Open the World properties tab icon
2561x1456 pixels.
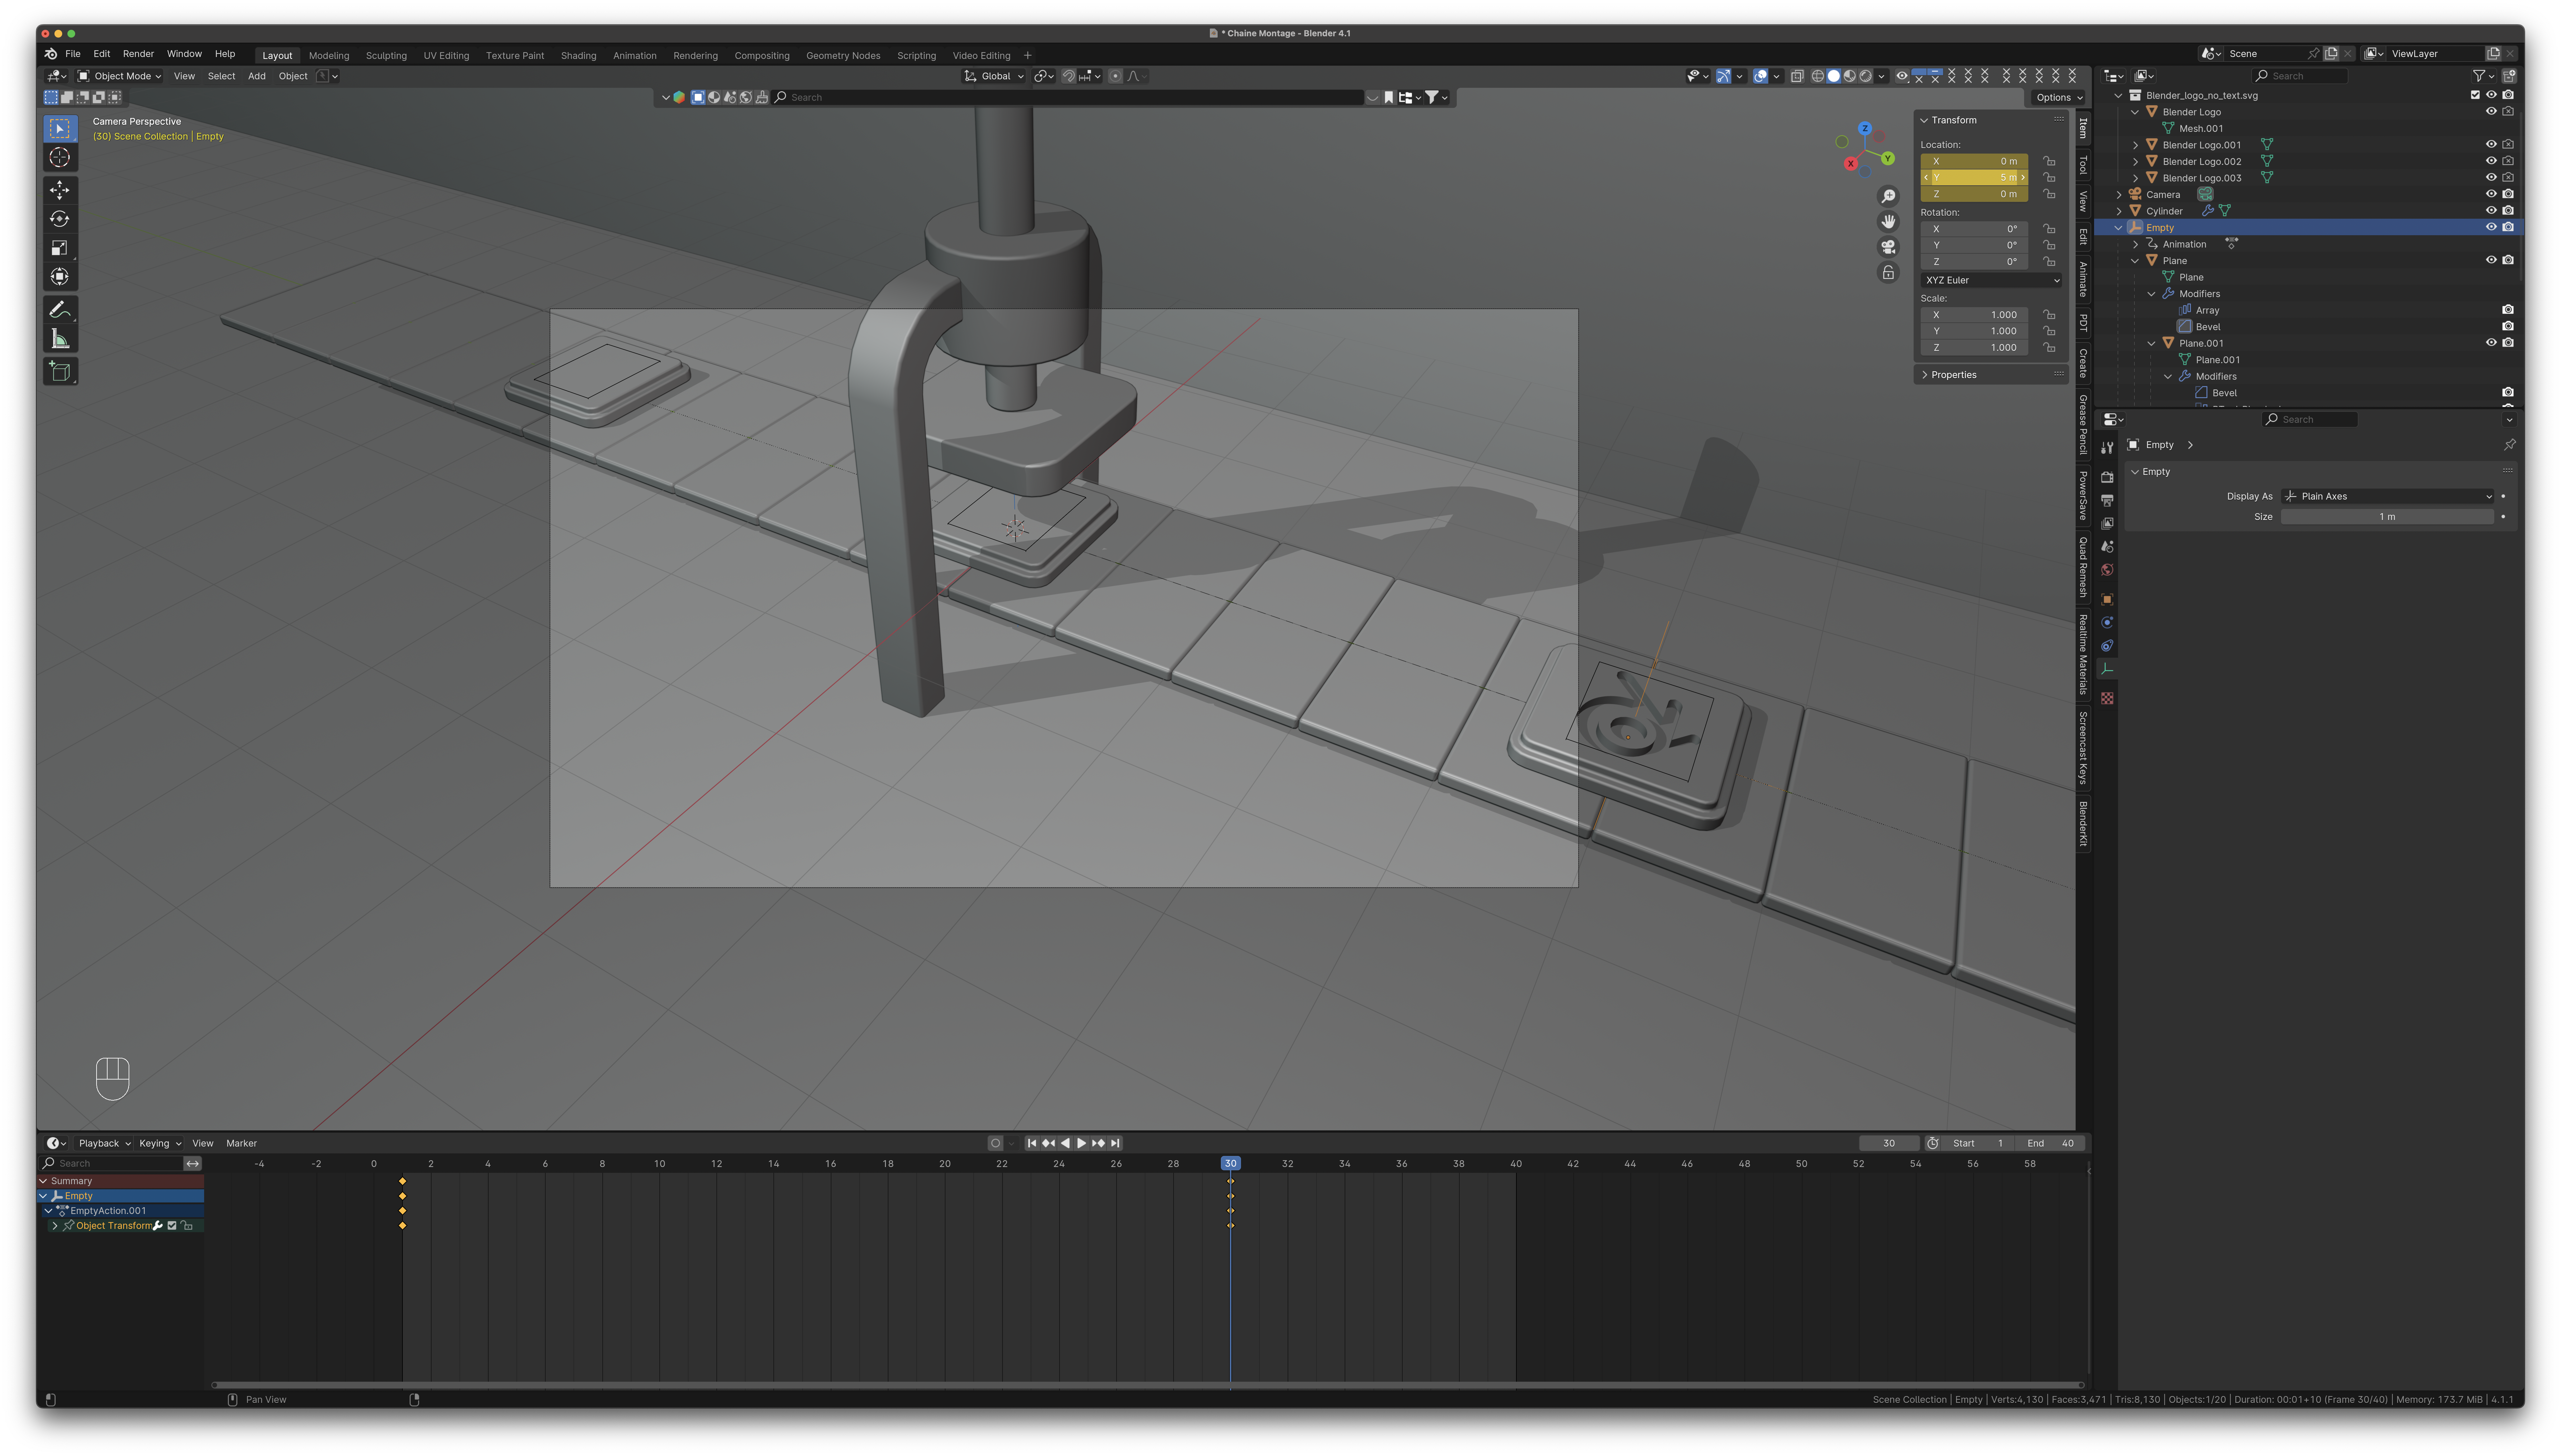click(2107, 570)
